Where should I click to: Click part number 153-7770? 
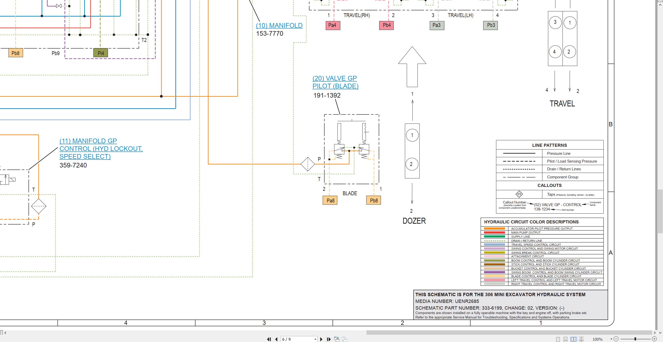coord(270,33)
